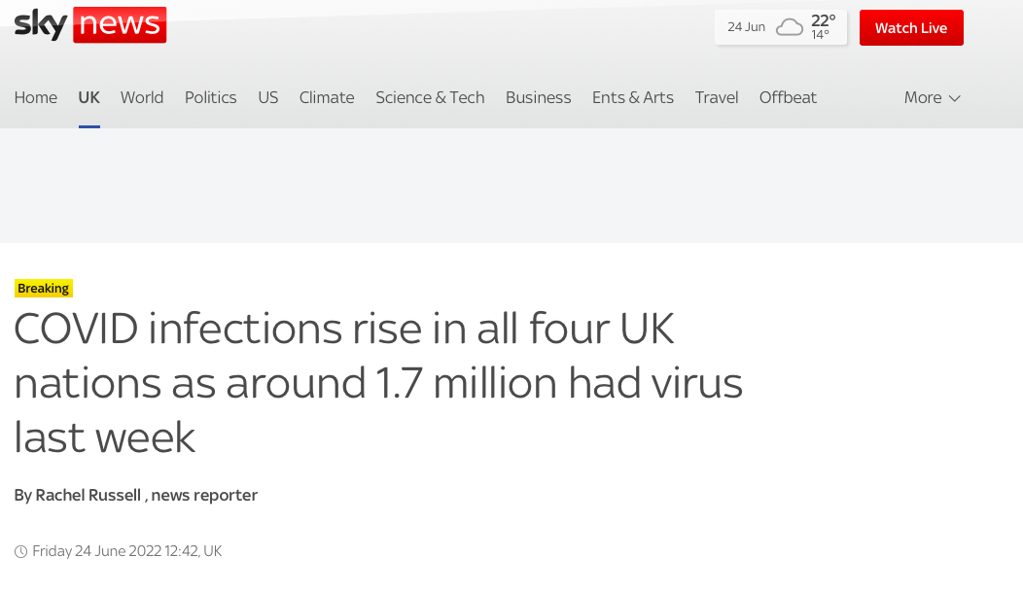Image resolution: width=1023 pixels, height=592 pixels.
Task: Click the 22° temperature weather widget
Action: 822,26
